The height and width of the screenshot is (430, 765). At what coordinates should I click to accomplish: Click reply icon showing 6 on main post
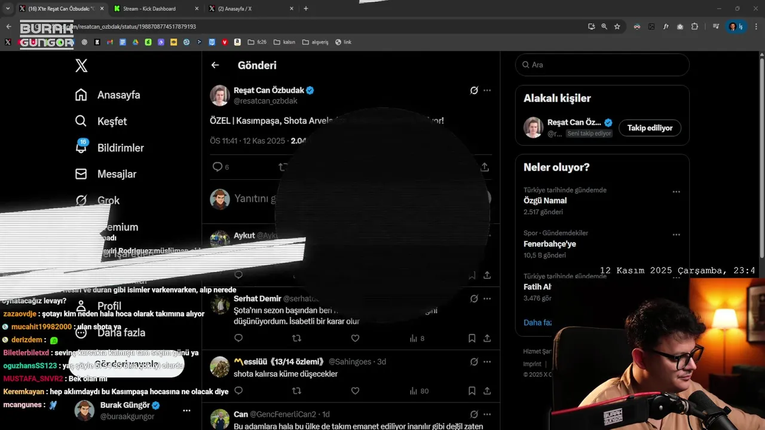221,167
